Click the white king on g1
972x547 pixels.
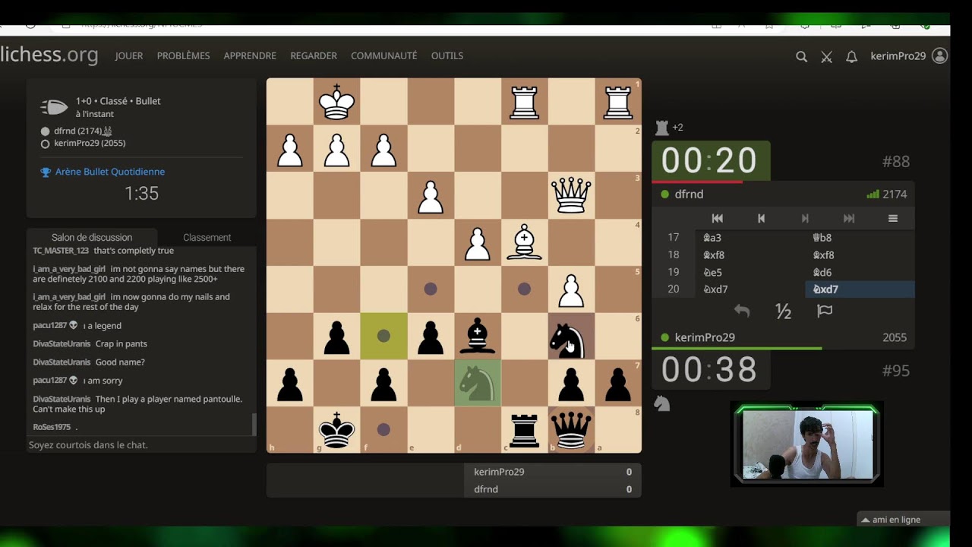point(336,101)
